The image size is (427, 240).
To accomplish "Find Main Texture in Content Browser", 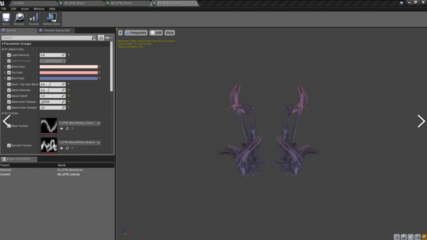I will point(67,128).
